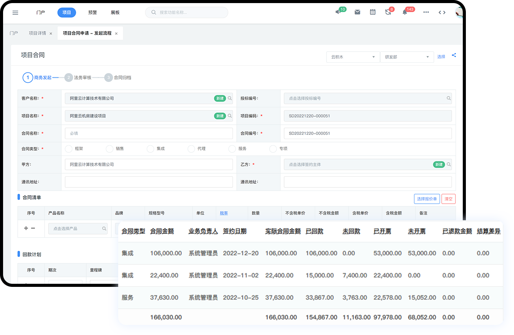Screen dimensions: 514x335
Task: Click the 合同名称 input field
Action: [149, 133]
